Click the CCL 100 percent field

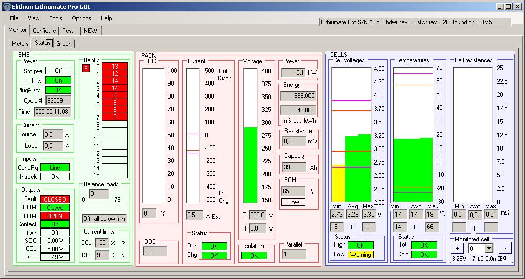coord(102,243)
